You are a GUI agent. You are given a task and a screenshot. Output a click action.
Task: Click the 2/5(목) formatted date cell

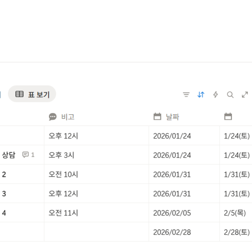tap(235, 213)
